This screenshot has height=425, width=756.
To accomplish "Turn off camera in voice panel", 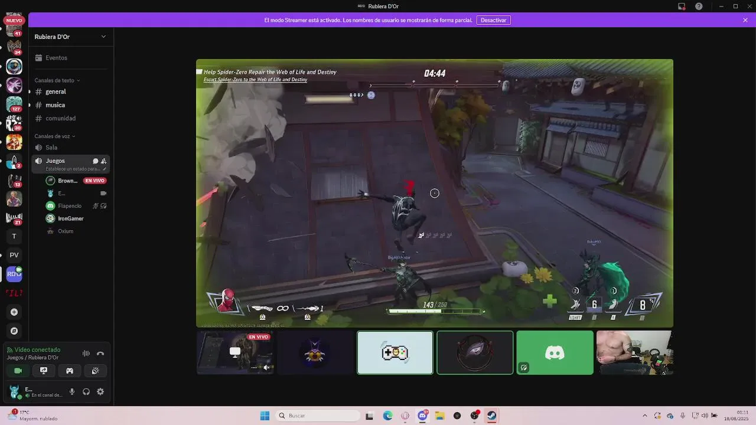I will [x=18, y=371].
